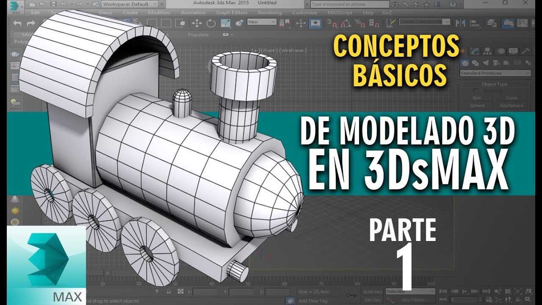Click the Box primitive button
Viewport: 542px width, 305px height.
[x=477, y=98]
